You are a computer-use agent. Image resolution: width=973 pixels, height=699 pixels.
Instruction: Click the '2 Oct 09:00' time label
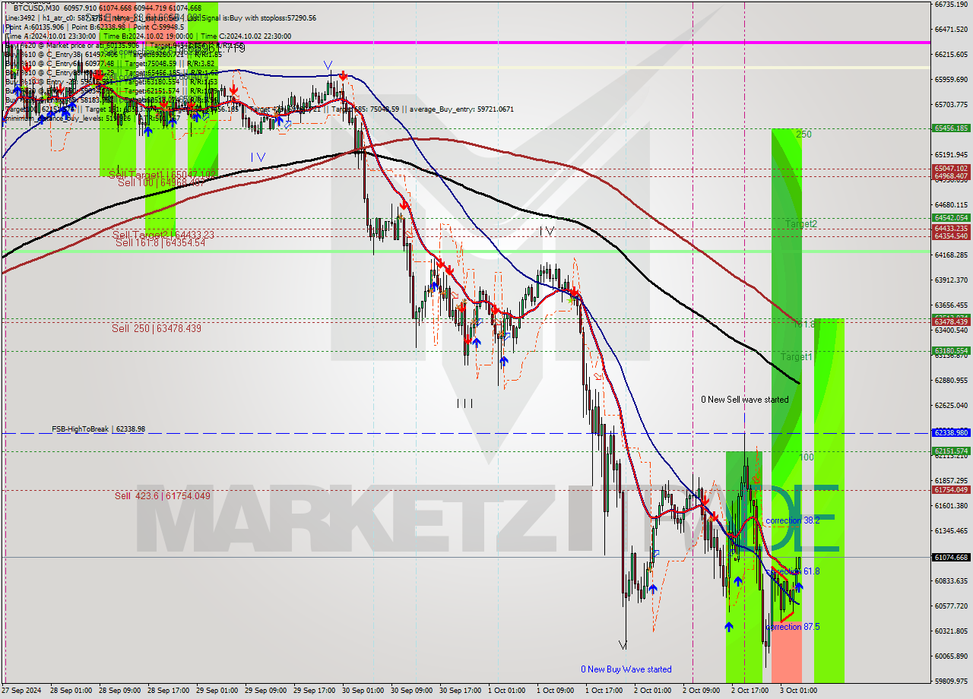pos(701,691)
